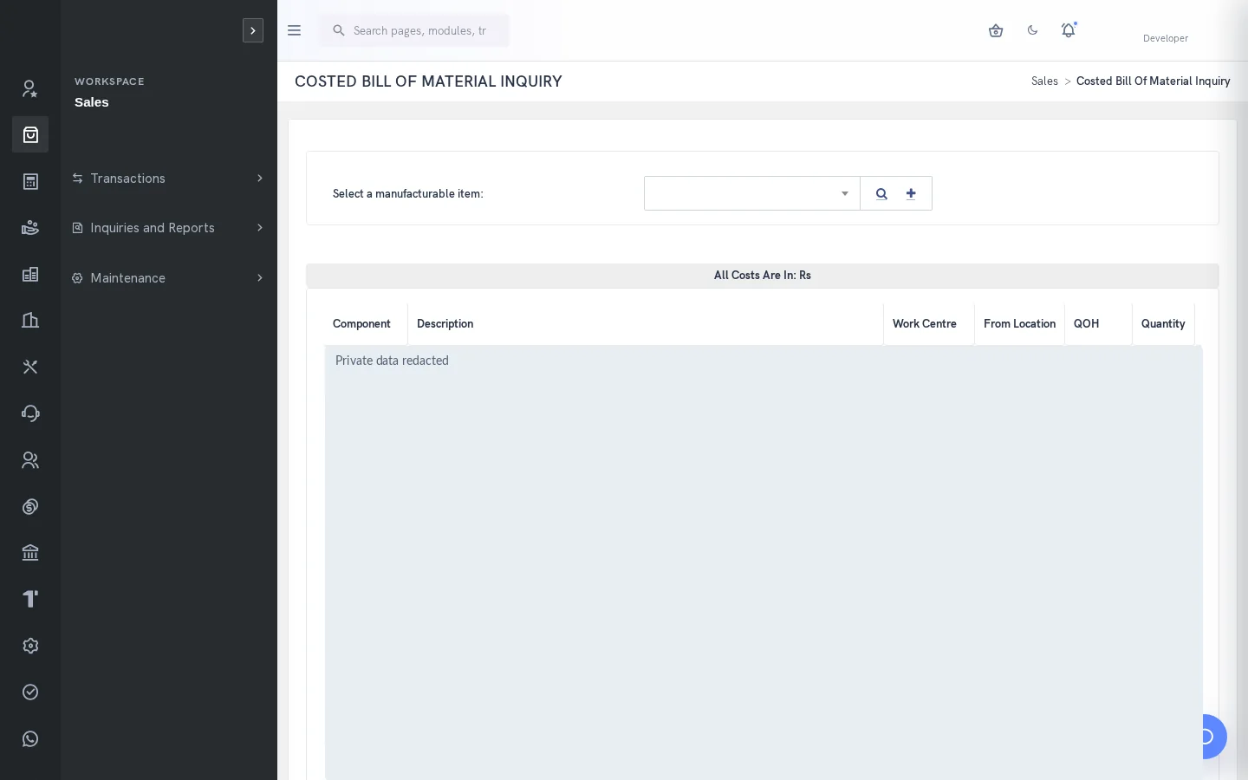The height and width of the screenshot is (780, 1248).
Task: Click the gear settings icon in the left rail
Action: 30,646
